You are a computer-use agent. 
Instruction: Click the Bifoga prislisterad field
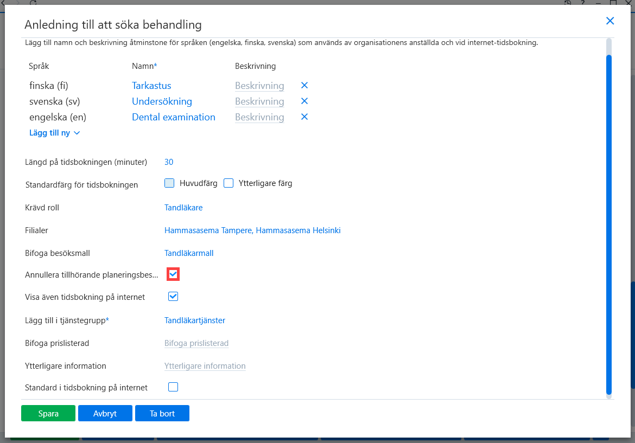point(196,343)
